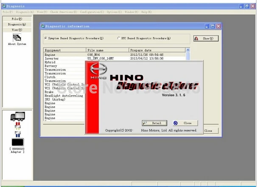Click the list scrollbar up arrow
This screenshot has height=187, width=258.
[x=188, y=50]
